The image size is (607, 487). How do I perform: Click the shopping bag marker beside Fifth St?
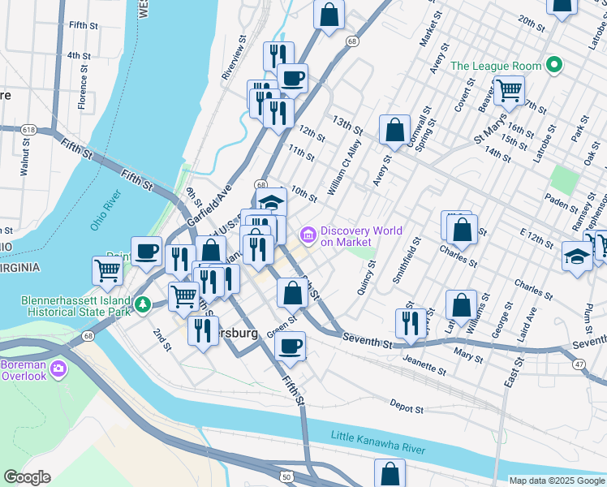coord(292,296)
